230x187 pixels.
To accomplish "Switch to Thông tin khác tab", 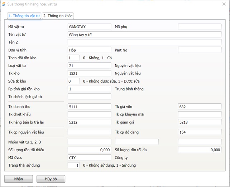I will [58, 16].
